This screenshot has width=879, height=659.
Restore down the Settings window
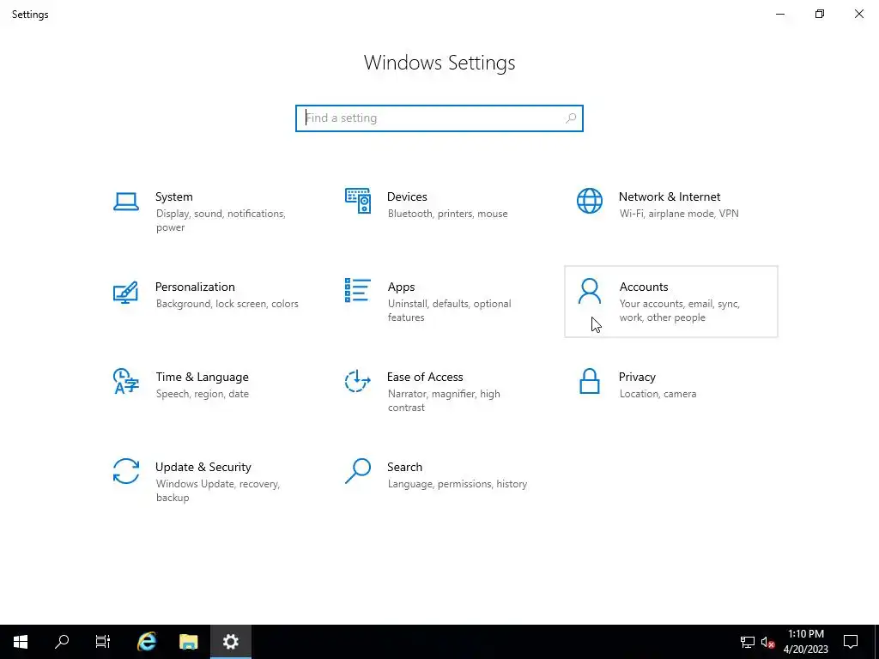[x=820, y=14]
